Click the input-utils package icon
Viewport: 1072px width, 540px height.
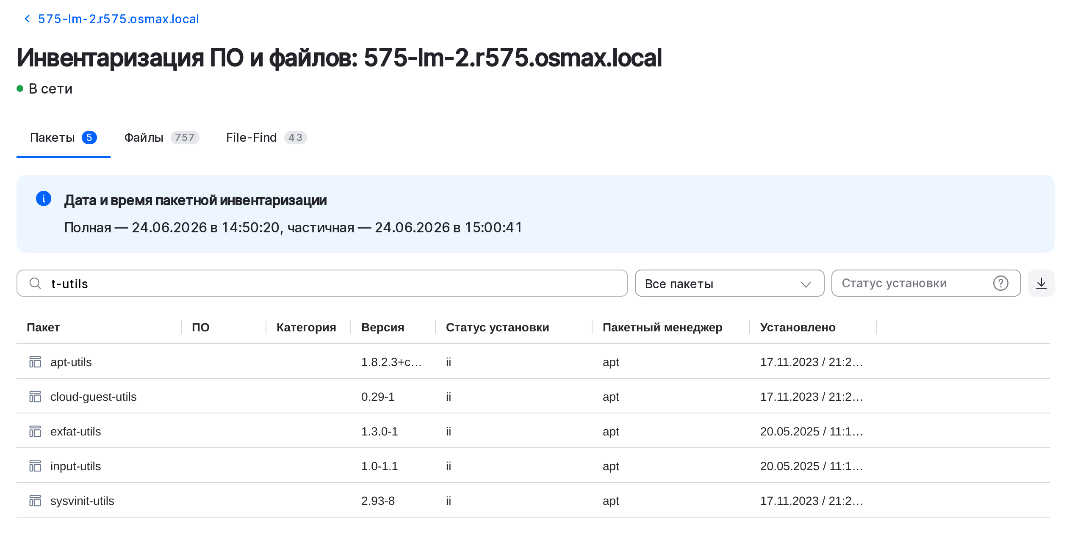point(35,466)
